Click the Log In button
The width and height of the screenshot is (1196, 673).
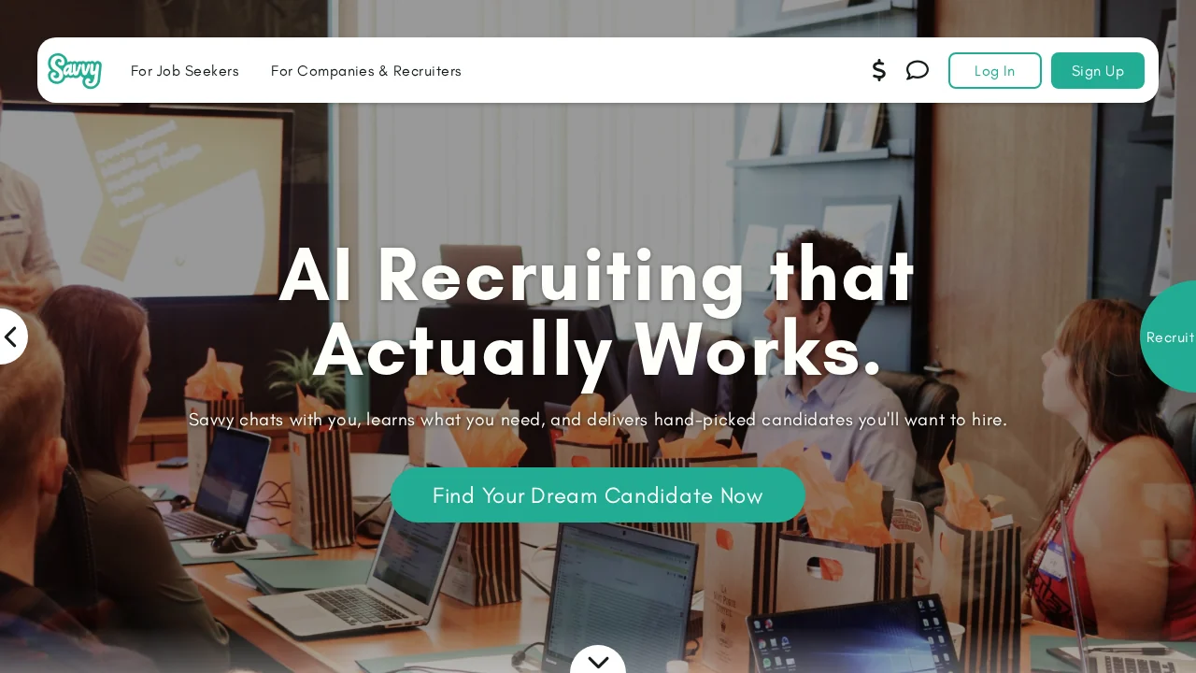[x=994, y=71]
